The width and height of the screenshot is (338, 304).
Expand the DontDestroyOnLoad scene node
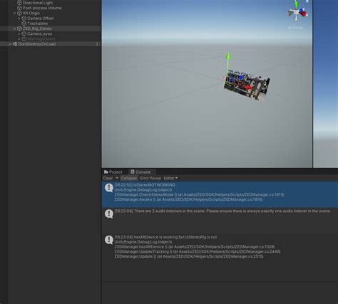pos(10,44)
